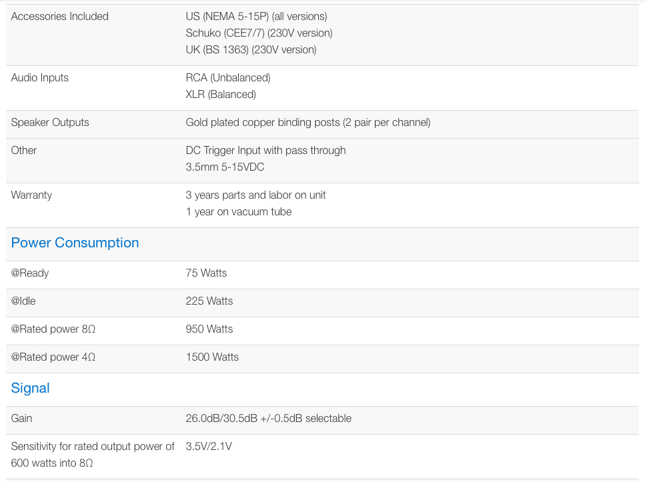Select the Warranty row label
Viewport: 645px width, 482px height.
[x=31, y=195]
